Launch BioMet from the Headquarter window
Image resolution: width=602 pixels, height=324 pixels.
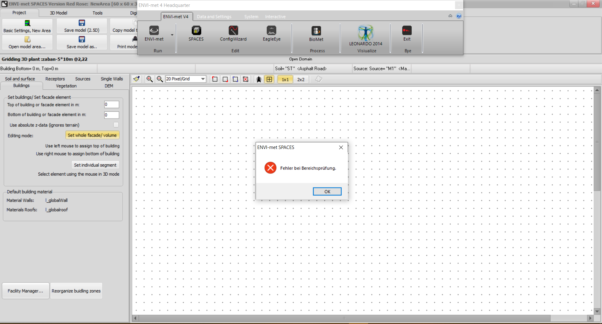coord(316,34)
